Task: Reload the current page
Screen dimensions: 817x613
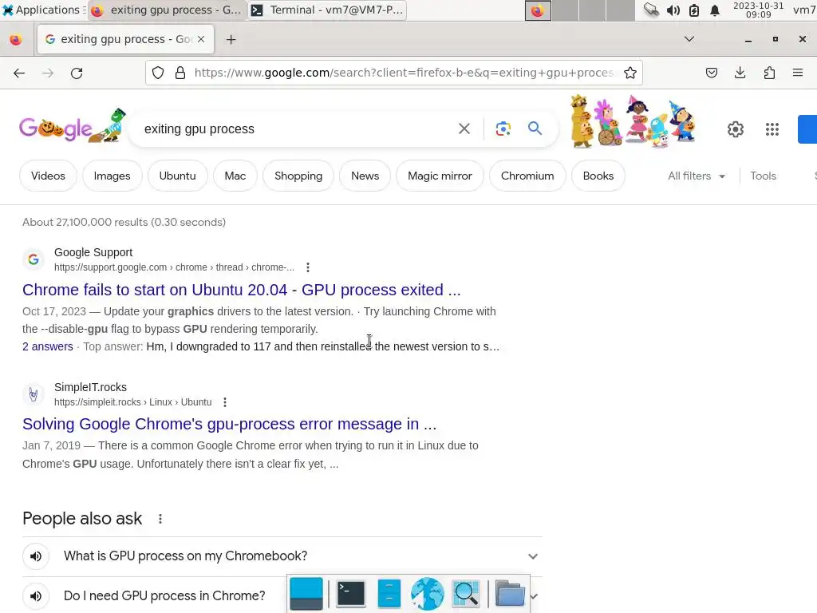Action: tap(77, 73)
